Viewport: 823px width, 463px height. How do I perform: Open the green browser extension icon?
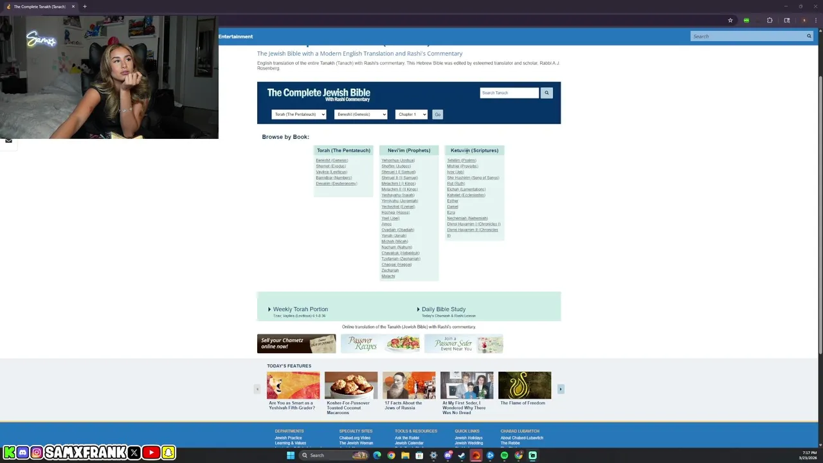[746, 20]
